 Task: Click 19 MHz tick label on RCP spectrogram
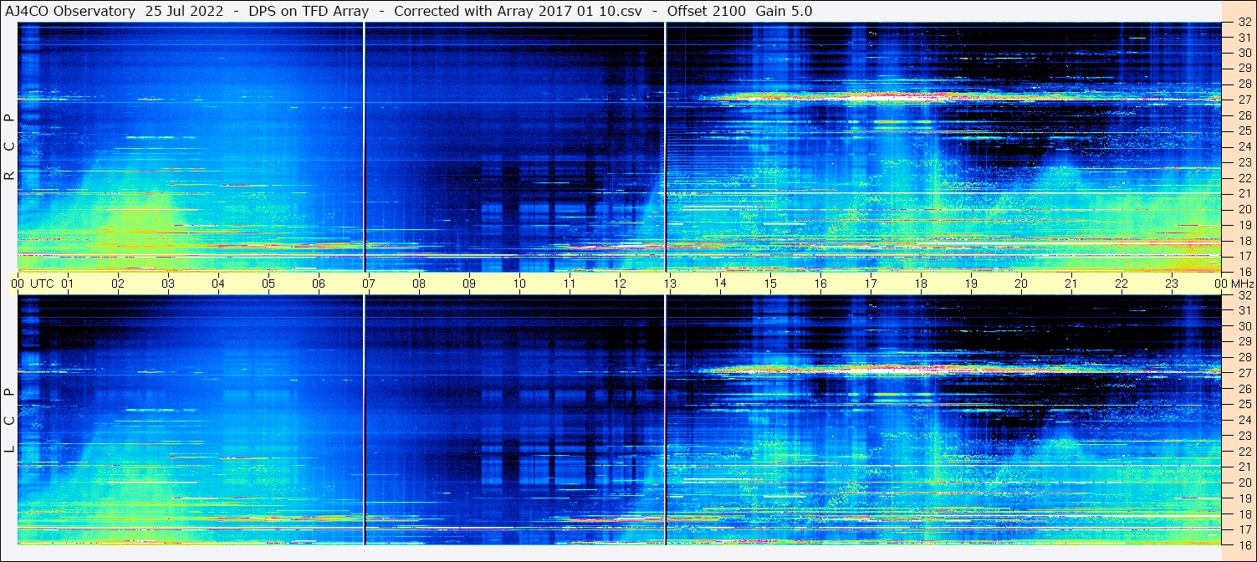1244,225
